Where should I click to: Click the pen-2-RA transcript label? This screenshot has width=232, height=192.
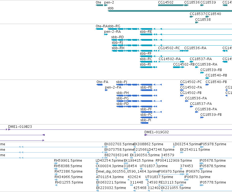112,32
